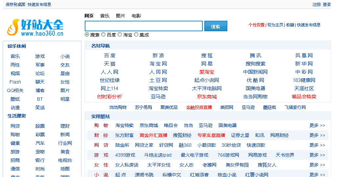Click the 登录 link
This screenshot has height=177, width=340.
tap(327, 5)
